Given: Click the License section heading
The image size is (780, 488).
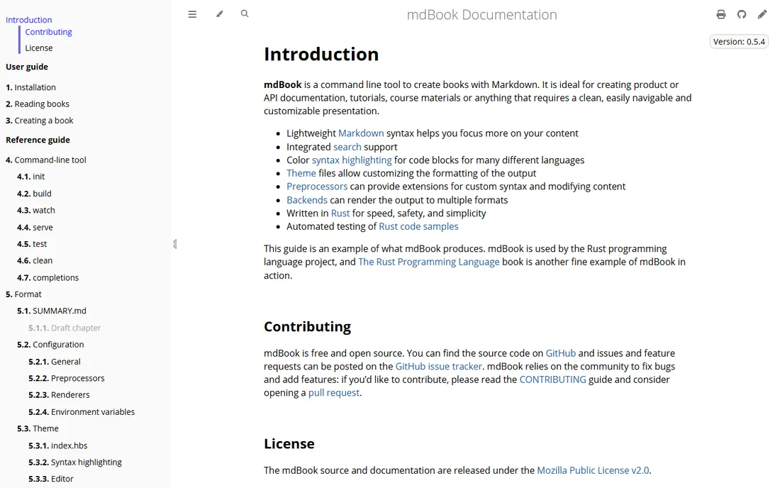Looking at the screenshot, I should 289,444.
